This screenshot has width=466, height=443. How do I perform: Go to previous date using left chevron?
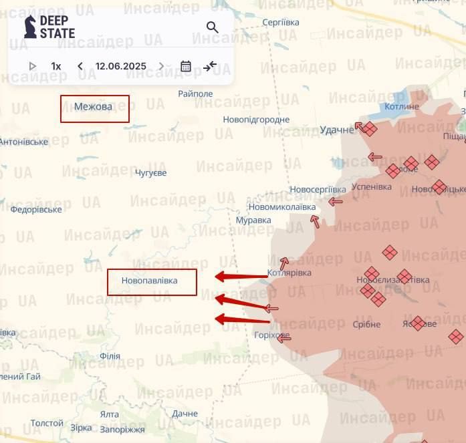(80, 66)
